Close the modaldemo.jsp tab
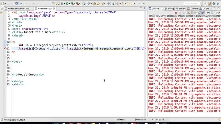Image resolution: width=221 pixels, height=124 pixels. 54,9
